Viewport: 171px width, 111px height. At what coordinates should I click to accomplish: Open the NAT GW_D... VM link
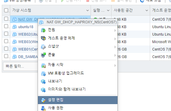tap(28, 19)
